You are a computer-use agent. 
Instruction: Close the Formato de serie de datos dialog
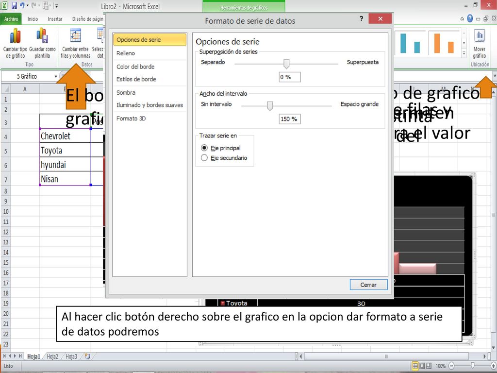(381, 19)
